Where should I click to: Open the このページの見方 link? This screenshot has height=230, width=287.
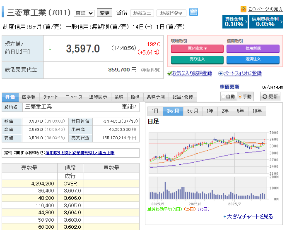pyautogui.click(x=265, y=9)
